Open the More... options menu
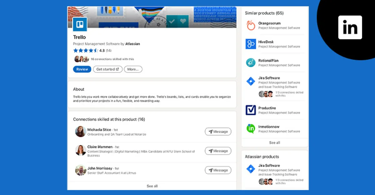 (133, 69)
